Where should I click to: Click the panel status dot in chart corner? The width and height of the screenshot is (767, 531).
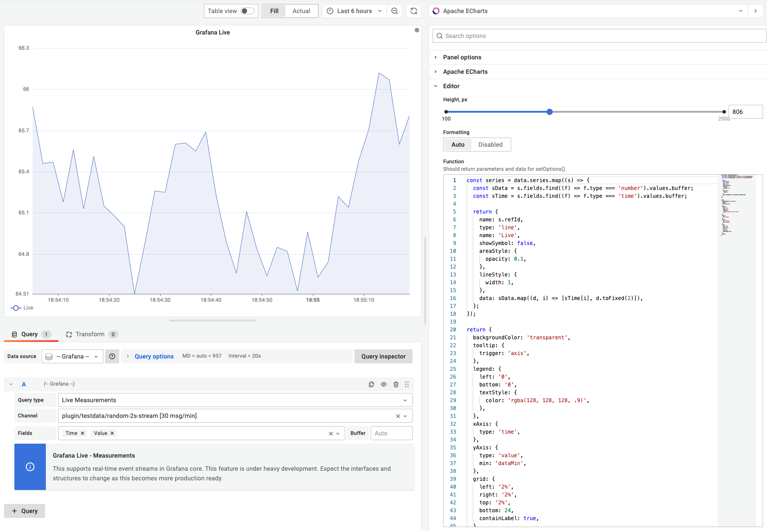pos(417,30)
